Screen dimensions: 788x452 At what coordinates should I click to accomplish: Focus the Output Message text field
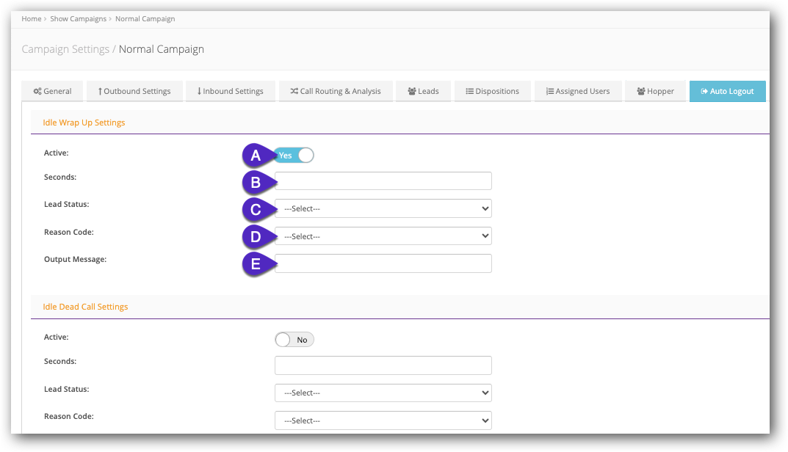(383, 263)
